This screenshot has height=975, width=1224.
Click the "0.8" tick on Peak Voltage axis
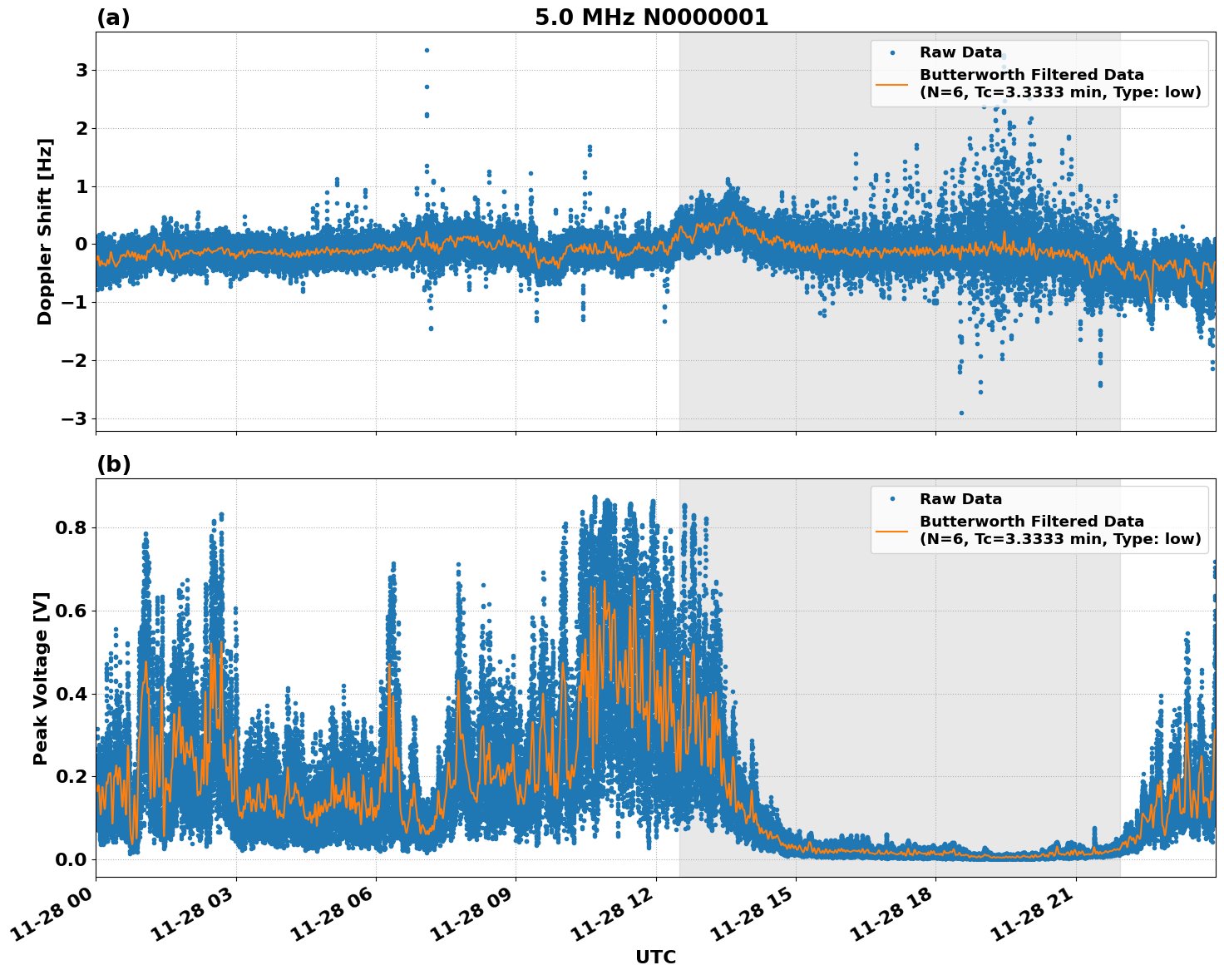pos(71,527)
